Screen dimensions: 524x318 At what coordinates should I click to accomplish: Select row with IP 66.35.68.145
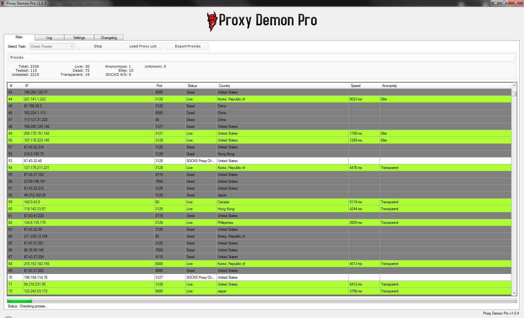pyautogui.click(x=259, y=250)
